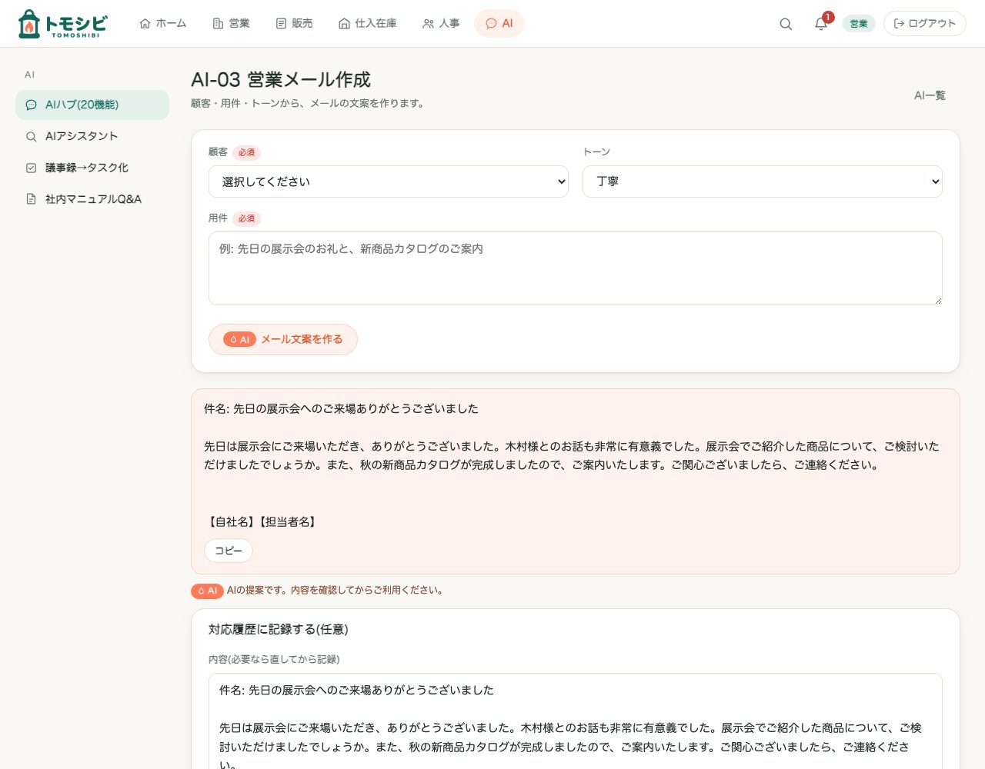Select the AI tab in top navigation
This screenshot has width=985, height=769.
[x=499, y=24]
